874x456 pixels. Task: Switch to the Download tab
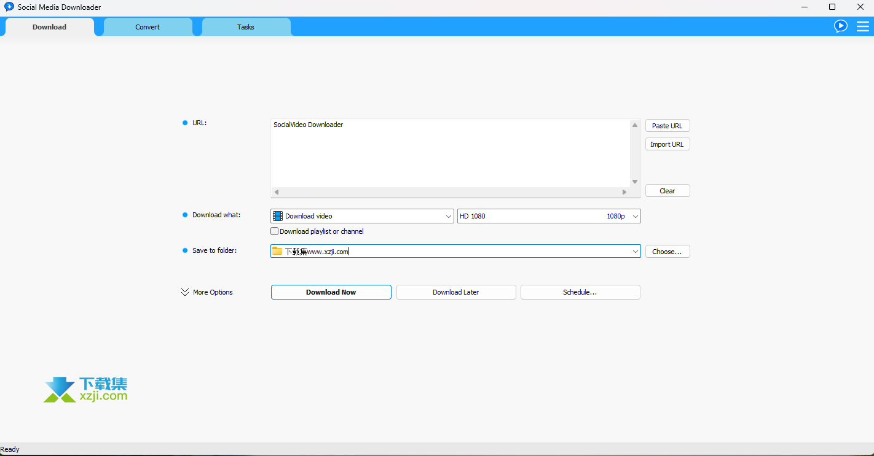(x=49, y=27)
